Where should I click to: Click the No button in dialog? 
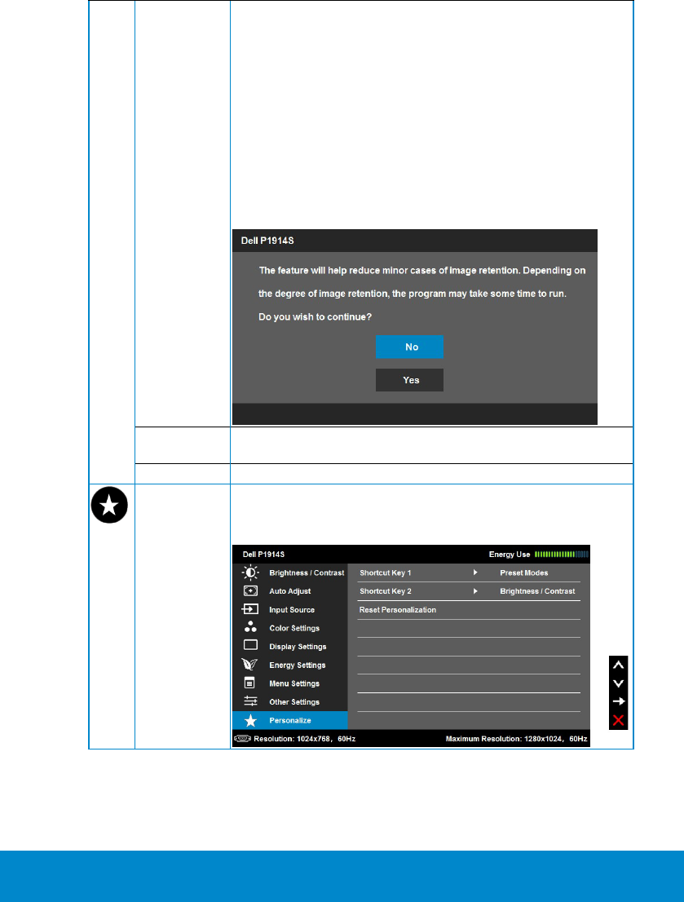[409, 347]
